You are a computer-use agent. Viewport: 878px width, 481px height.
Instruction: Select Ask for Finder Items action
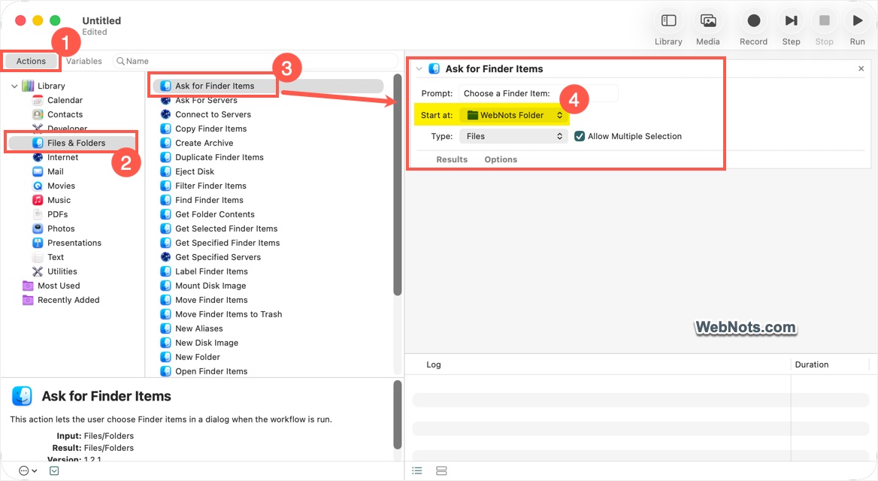[x=268, y=86]
